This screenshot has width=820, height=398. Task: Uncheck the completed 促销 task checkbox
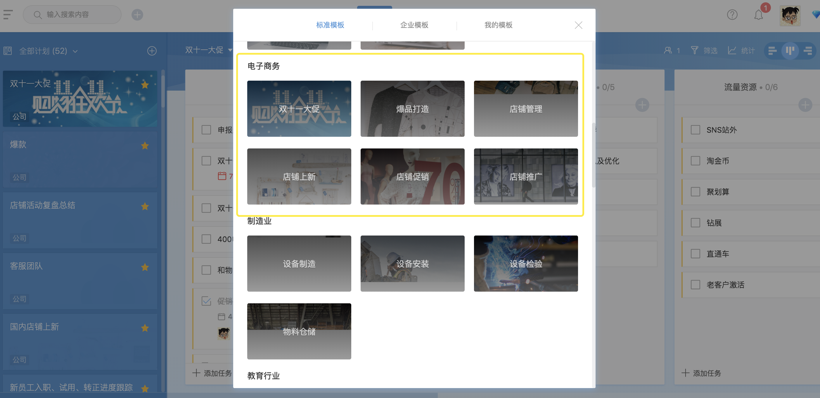coord(206,301)
